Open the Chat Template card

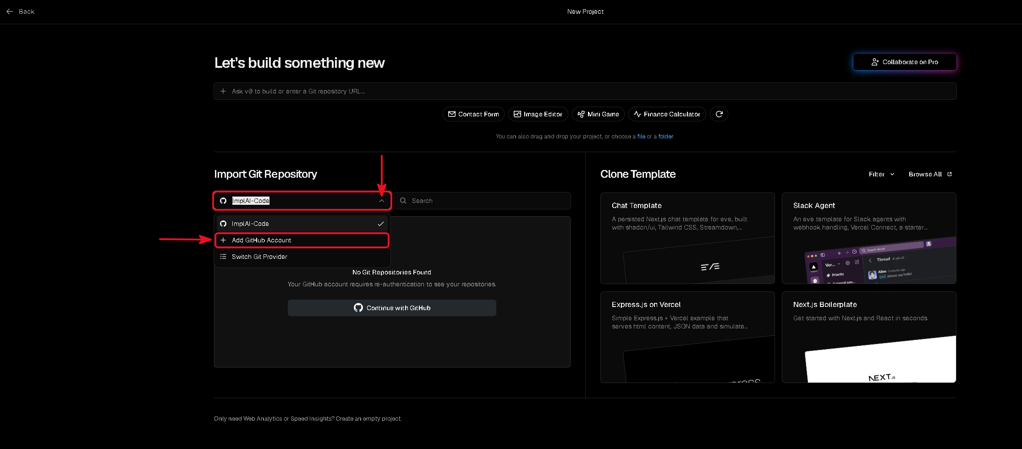687,238
